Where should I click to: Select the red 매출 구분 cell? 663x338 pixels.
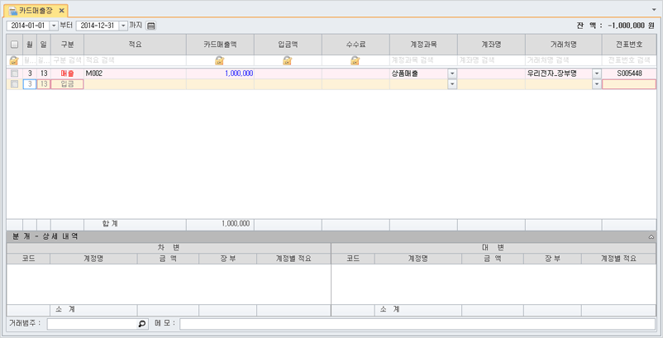pyautogui.click(x=67, y=74)
